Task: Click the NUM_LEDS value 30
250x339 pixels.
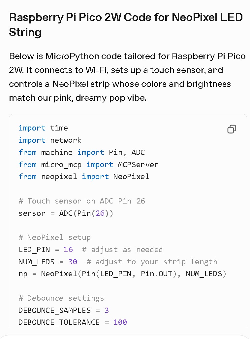Action: (x=73, y=262)
